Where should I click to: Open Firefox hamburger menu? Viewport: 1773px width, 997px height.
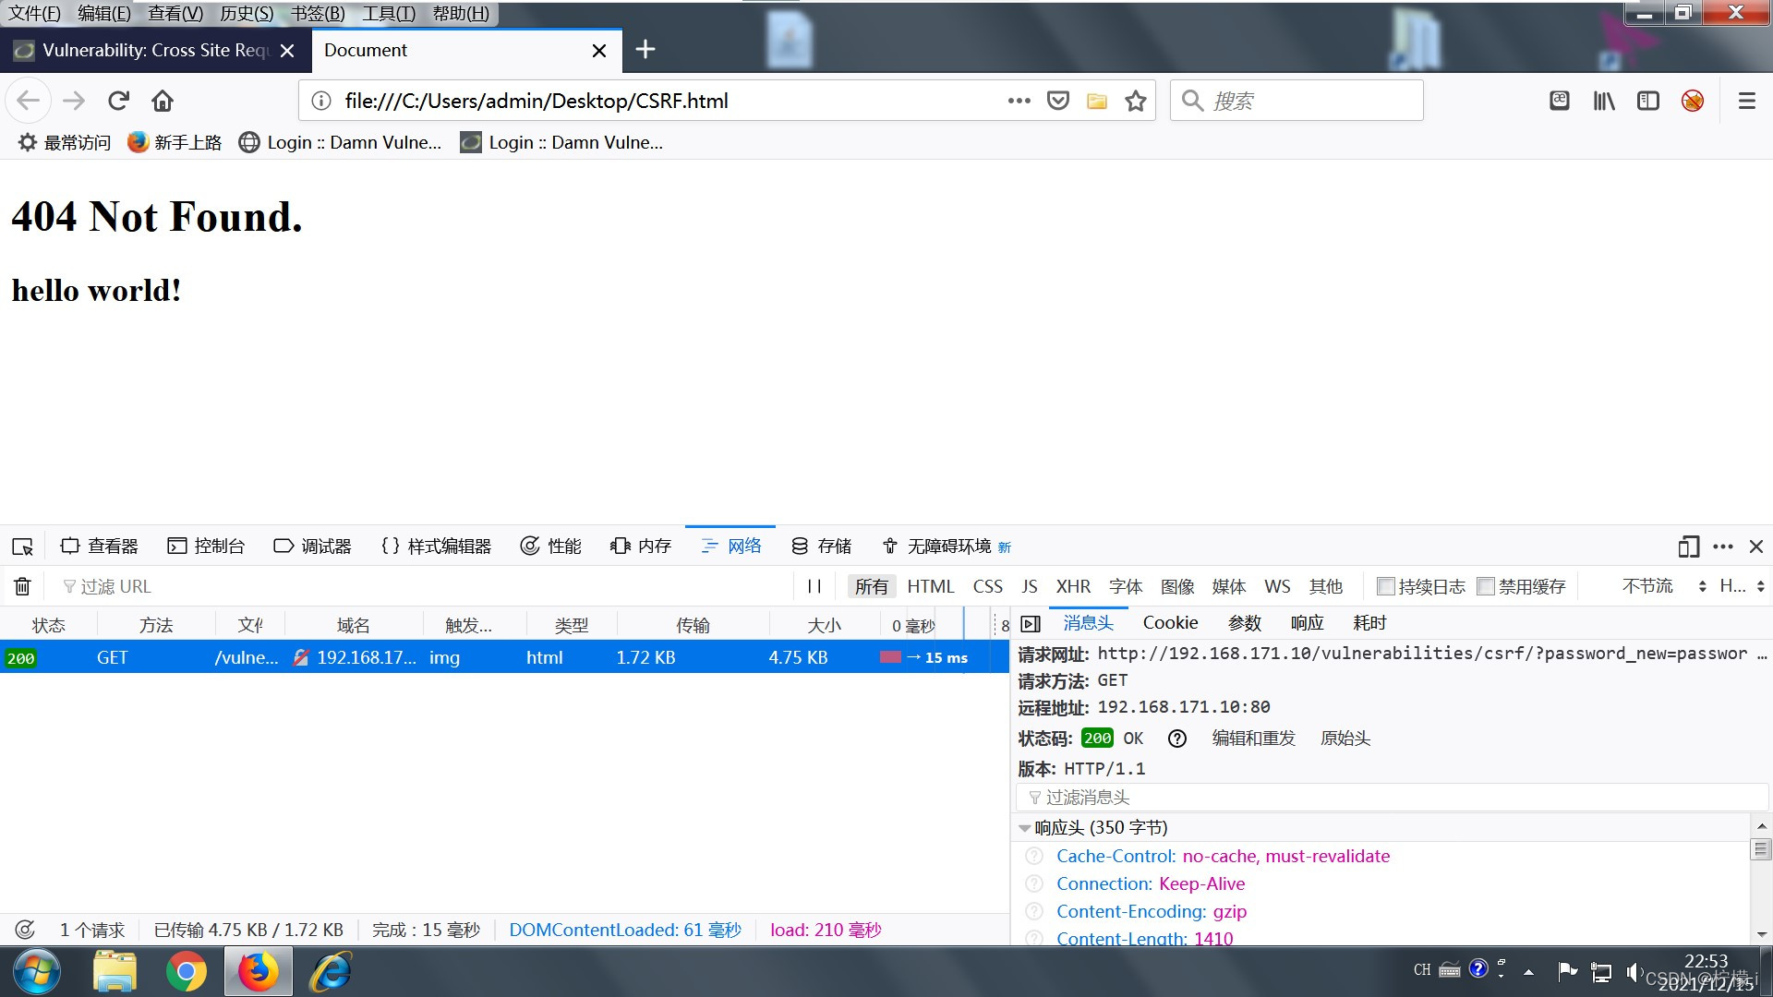tap(1746, 101)
